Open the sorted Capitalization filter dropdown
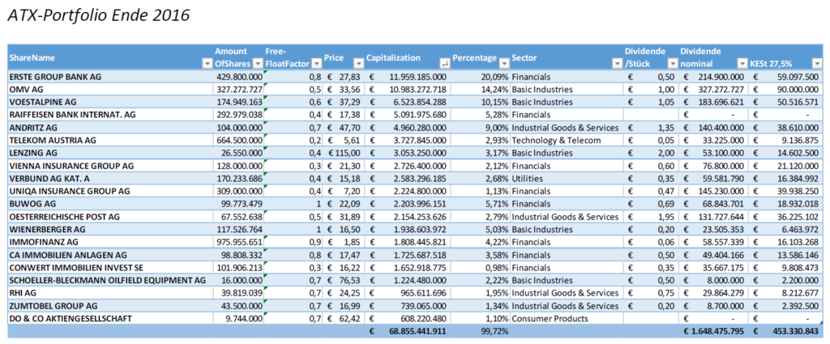This screenshot has height=344, width=830. tap(445, 65)
